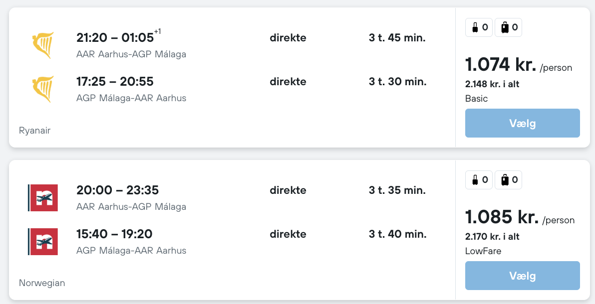This screenshot has height=304, width=595.
Task: Click the Norwegian airline name text
Action: (42, 283)
